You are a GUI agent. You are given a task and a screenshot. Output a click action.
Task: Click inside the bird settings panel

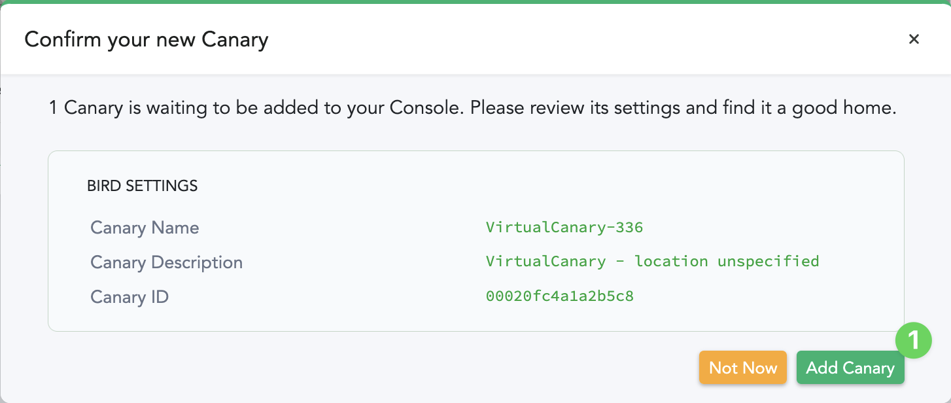tap(476, 241)
